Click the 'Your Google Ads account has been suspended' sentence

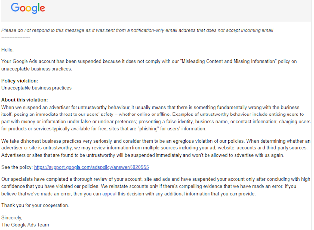tap(149, 65)
